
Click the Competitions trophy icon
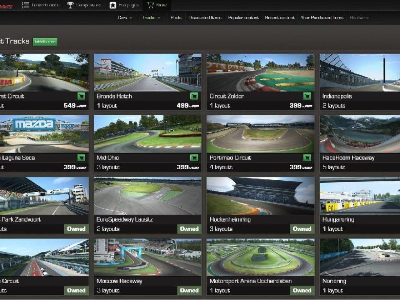(x=70, y=5)
